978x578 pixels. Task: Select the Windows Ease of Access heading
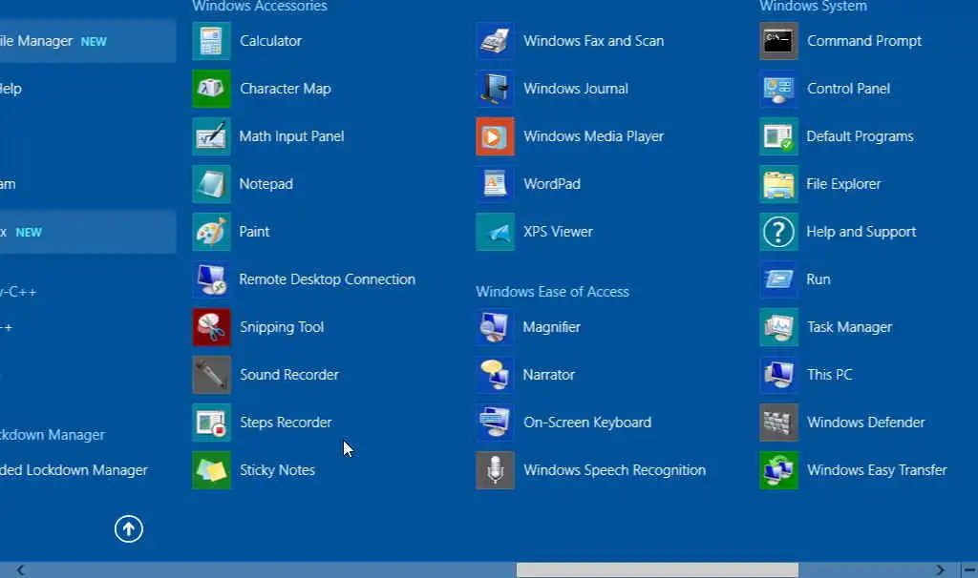click(553, 292)
